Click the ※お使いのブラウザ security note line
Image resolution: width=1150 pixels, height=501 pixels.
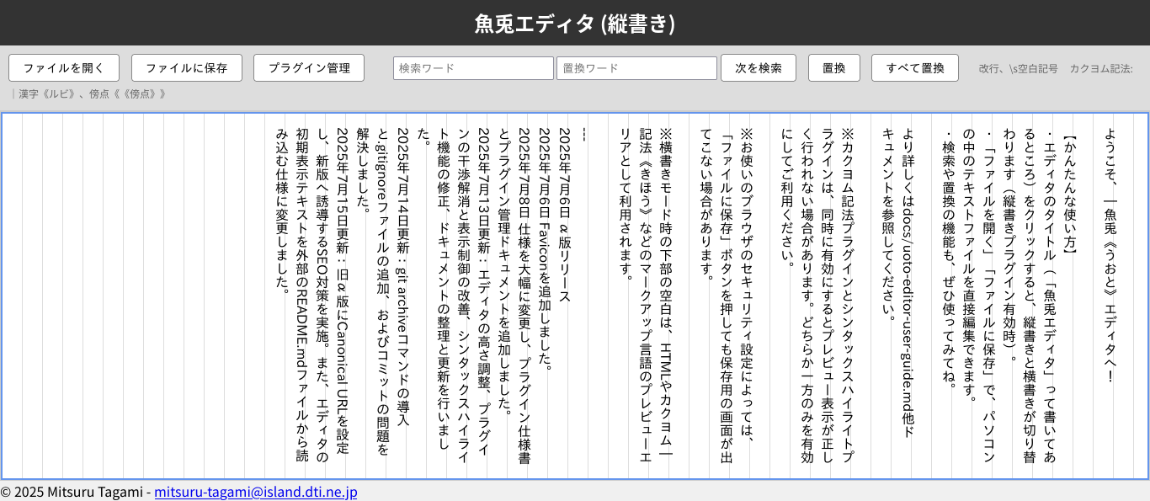746,278
